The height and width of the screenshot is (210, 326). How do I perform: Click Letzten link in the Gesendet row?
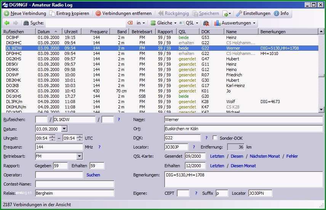[217, 156]
